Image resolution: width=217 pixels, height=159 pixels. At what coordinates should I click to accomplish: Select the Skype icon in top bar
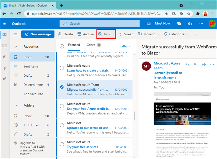coord(179,23)
